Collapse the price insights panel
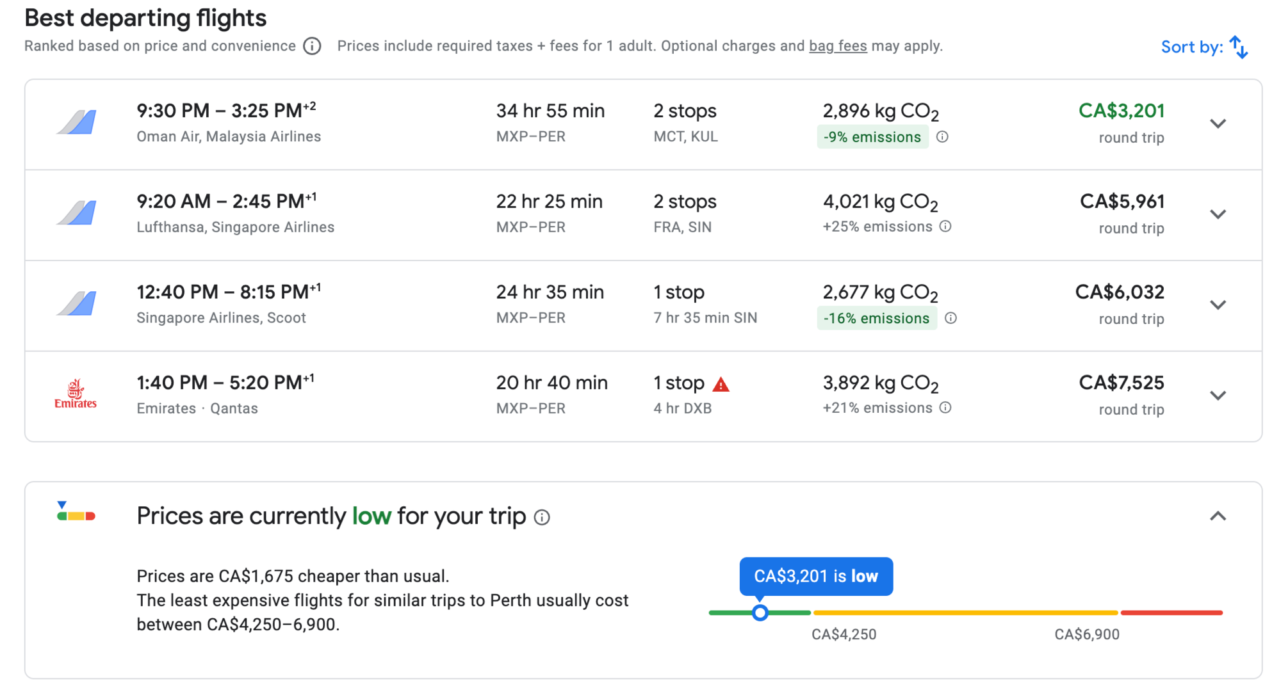The width and height of the screenshot is (1281, 695). [1218, 516]
